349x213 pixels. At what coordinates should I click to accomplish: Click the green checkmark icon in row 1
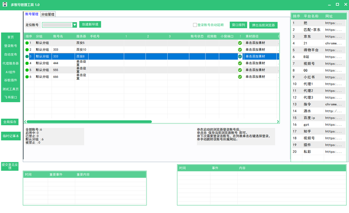pos(240,43)
